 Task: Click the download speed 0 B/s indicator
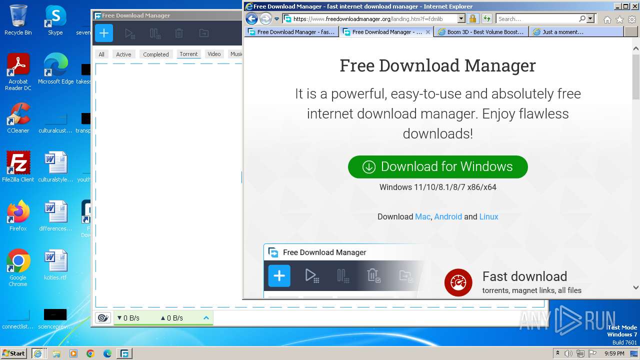(128, 318)
